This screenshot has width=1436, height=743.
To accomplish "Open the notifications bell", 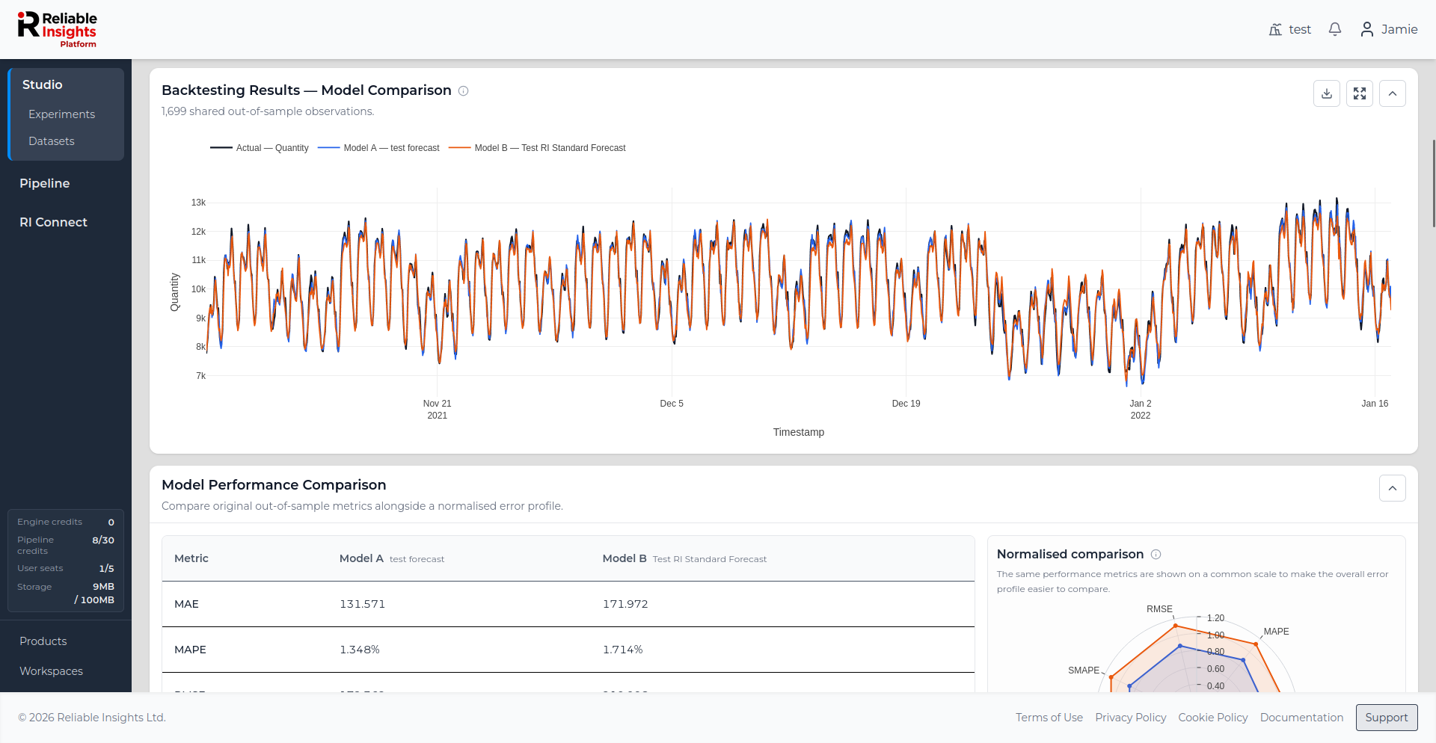I will point(1335,29).
